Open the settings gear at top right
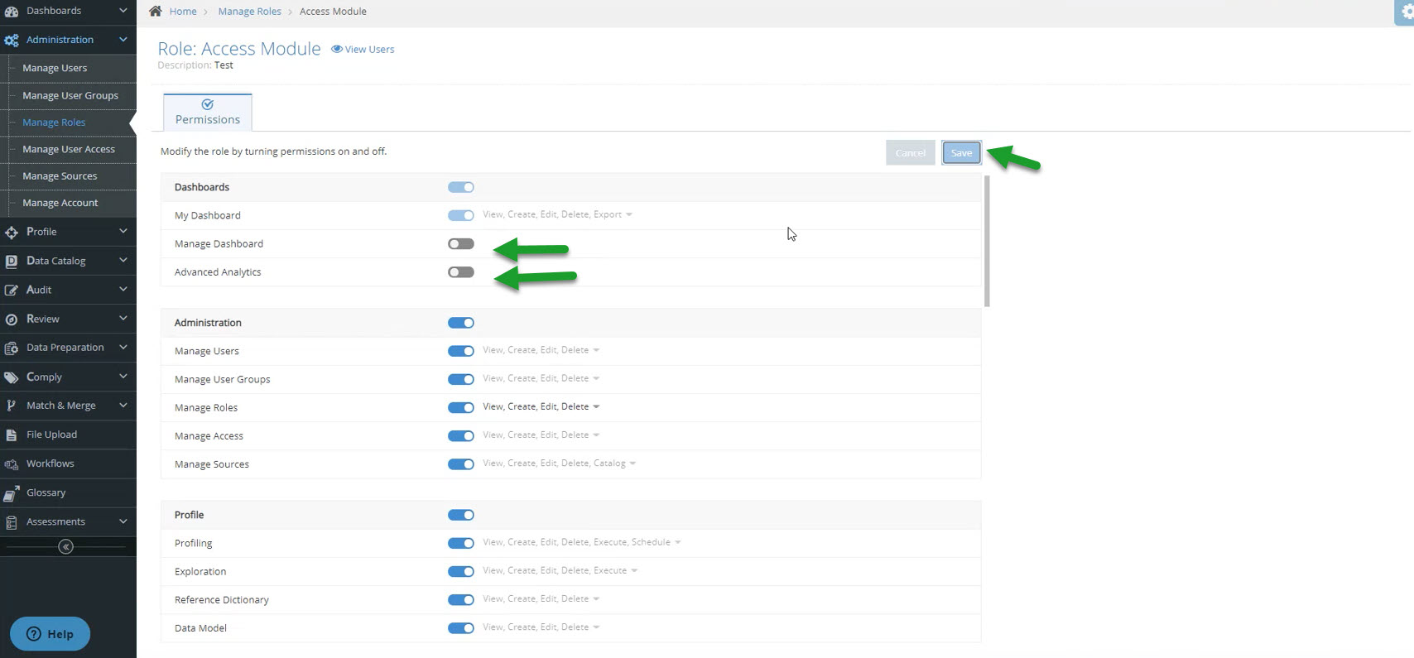The height and width of the screenshot is (658, 1414). click(1406, 12)
